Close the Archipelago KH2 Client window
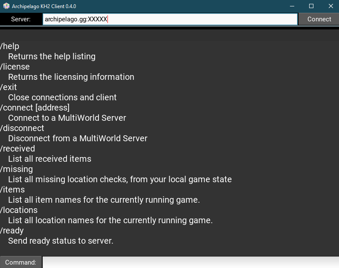Image resolution: width=339 pixels, height=268 pixels. click(330, 6)
